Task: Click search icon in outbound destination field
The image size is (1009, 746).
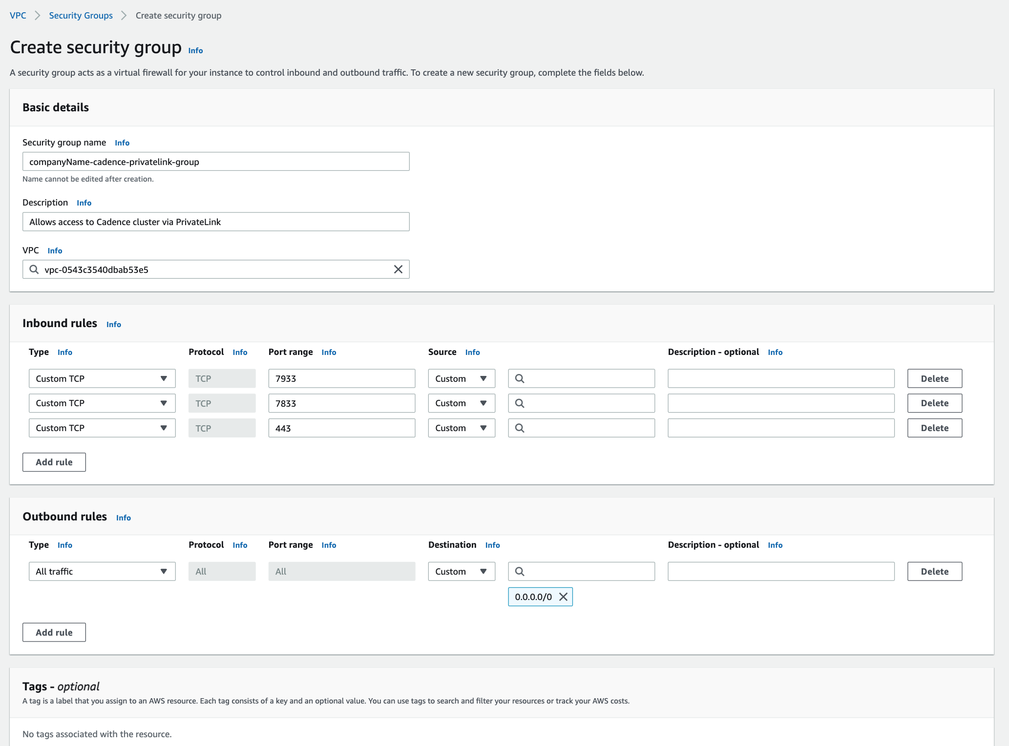Action: click(x=520, y=571)
